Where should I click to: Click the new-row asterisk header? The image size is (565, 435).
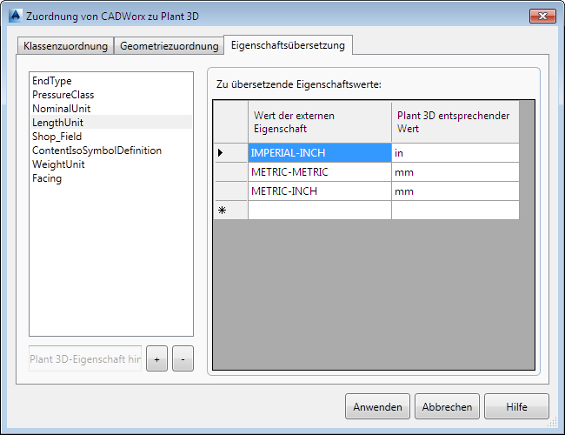pos(230,210)
